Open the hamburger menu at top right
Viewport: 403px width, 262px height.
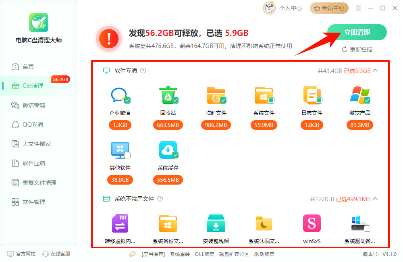point(358,8)
